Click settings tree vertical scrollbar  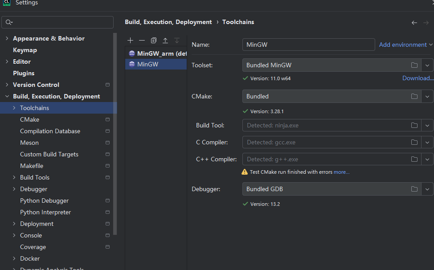click(115, 134)
